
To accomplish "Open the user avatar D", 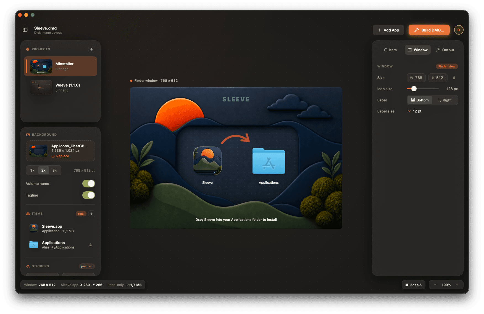I will [459, 30].
